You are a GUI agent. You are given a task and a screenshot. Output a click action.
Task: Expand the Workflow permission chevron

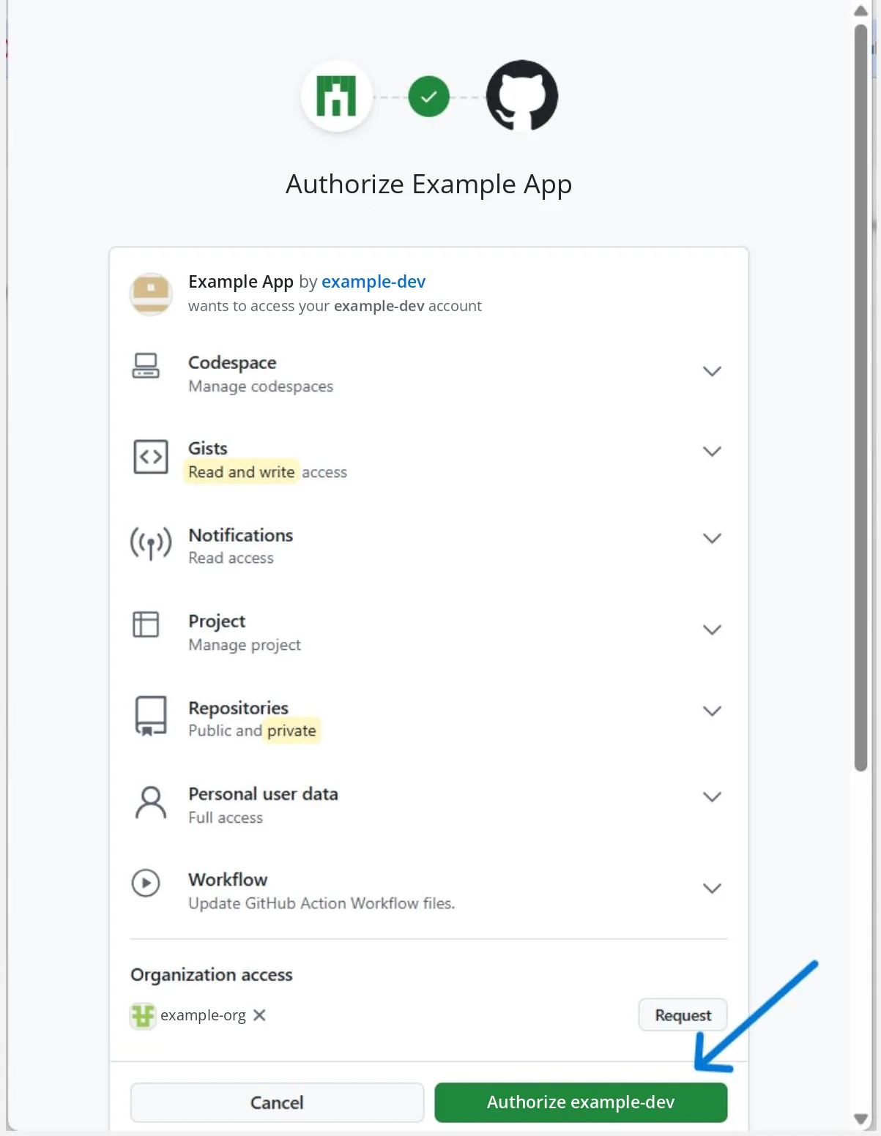tap(712, 888)
